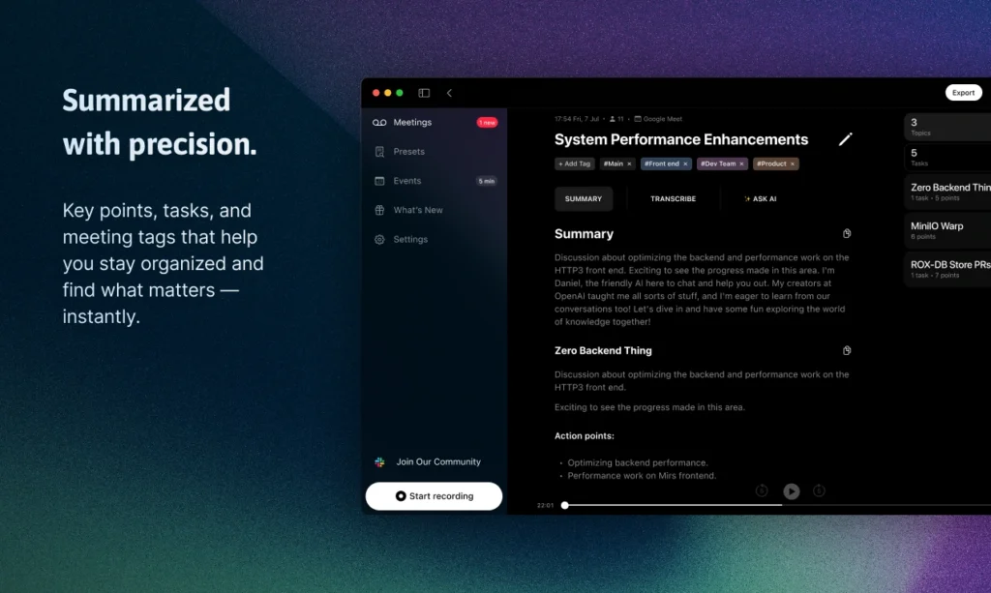The height and width of the screenshot is (593, 991).
Task: Play the meeting recording
Action: click(792, 491)
